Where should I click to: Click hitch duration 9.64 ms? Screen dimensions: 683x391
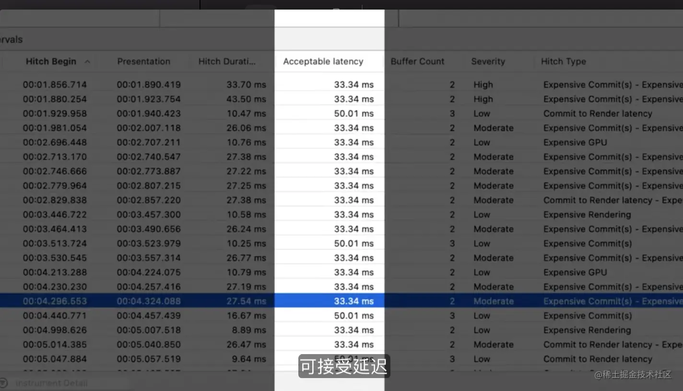[x=249, y=359]
